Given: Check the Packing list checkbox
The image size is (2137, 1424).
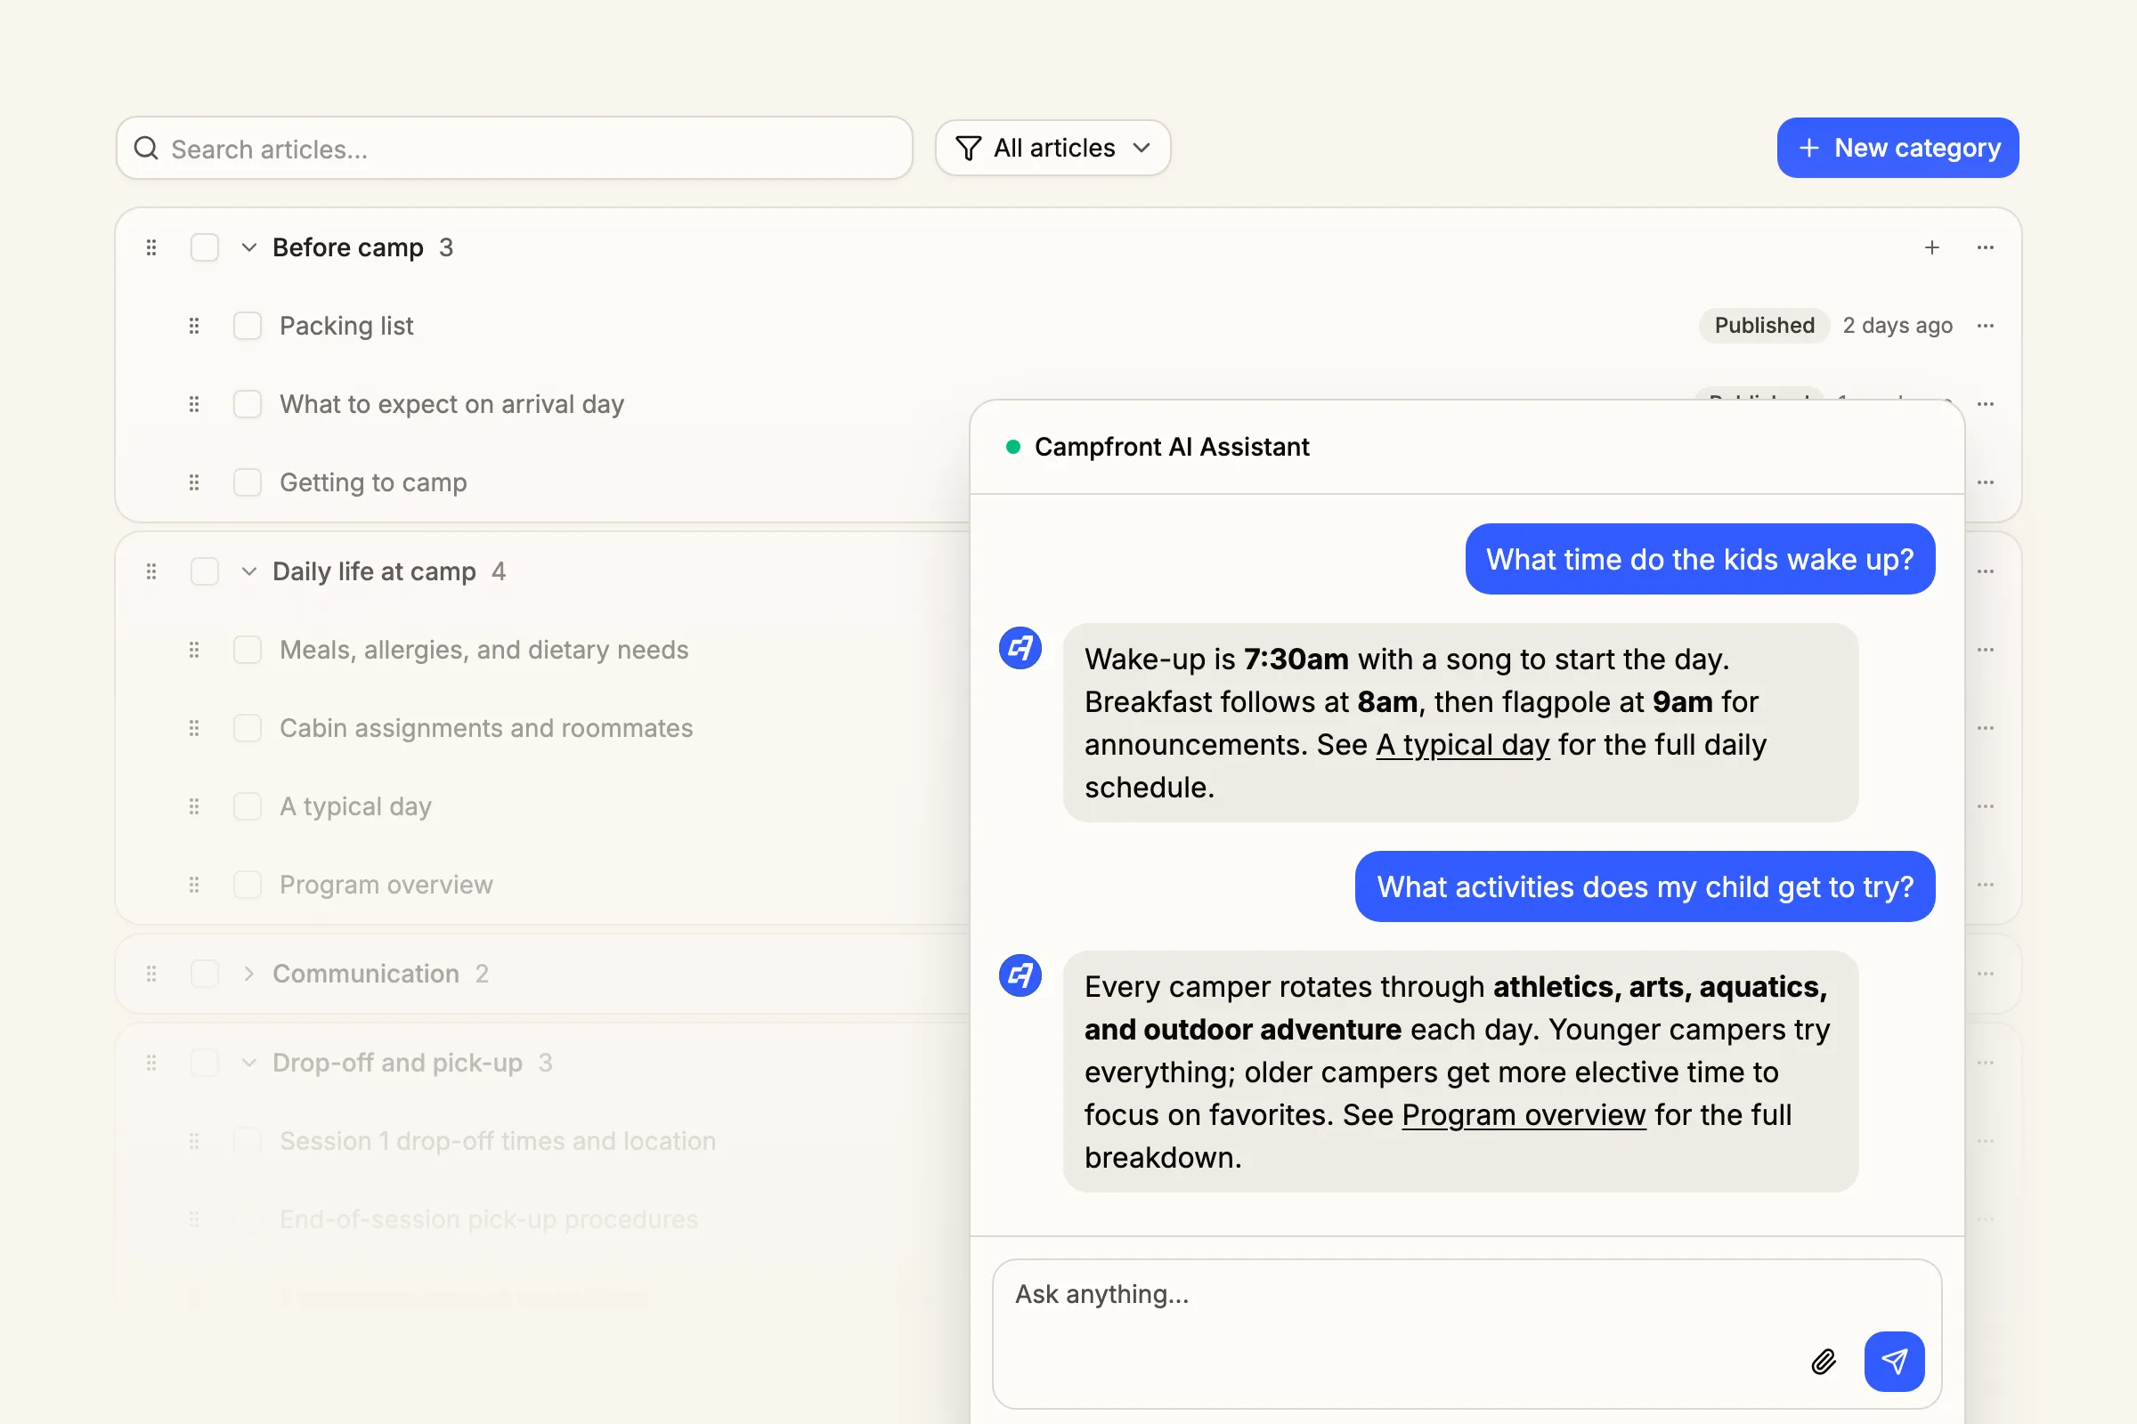Looking at the screenshot, I should tap(248, 325).
